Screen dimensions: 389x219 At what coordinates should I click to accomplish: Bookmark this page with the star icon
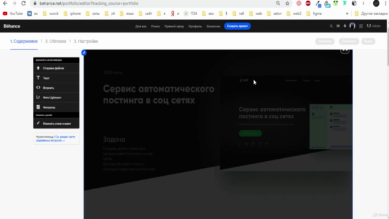[x=287, y=4]
